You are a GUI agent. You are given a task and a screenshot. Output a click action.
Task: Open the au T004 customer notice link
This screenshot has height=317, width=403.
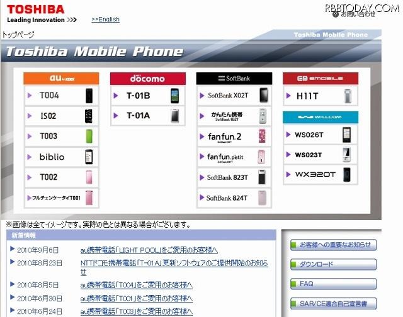click(137, 285)
